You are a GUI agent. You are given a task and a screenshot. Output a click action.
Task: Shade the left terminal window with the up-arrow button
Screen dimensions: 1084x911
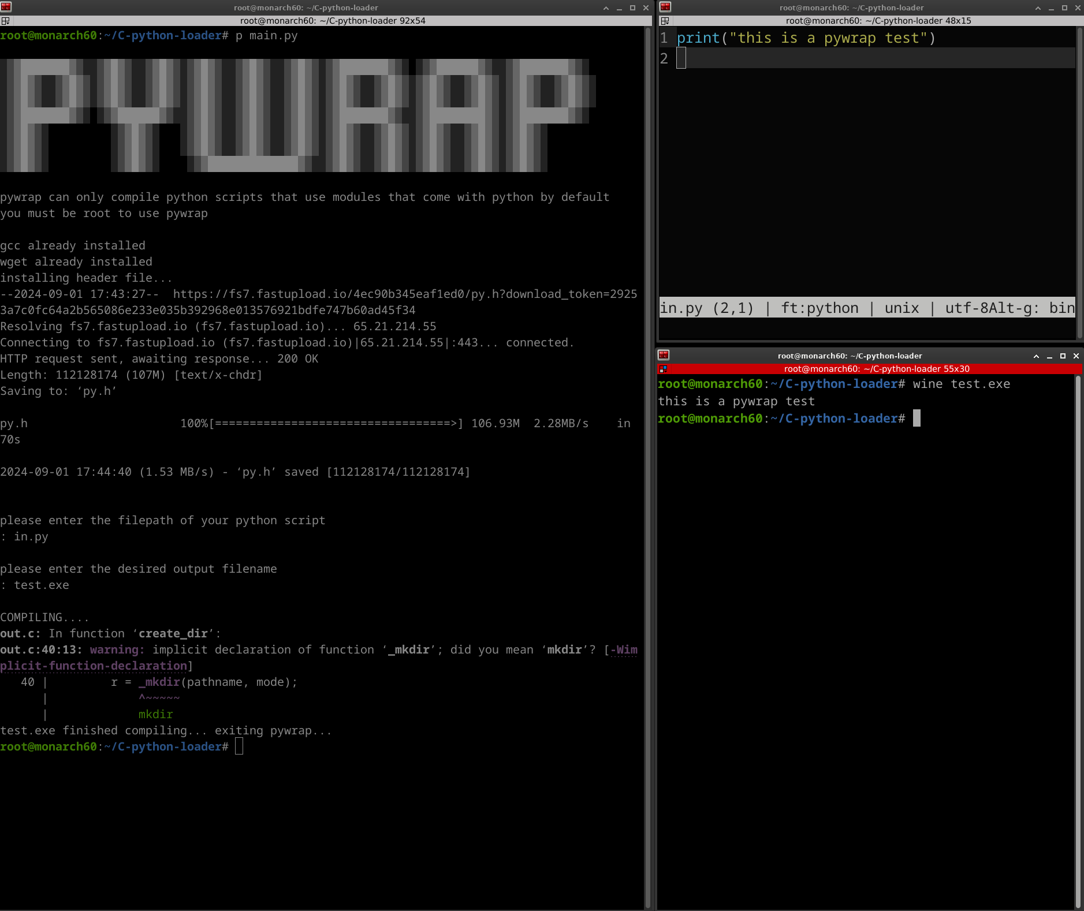point(606,8)
